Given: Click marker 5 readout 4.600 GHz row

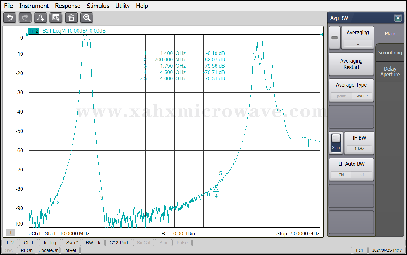Looking at the screenshot, I should click(x=182, y=78).
